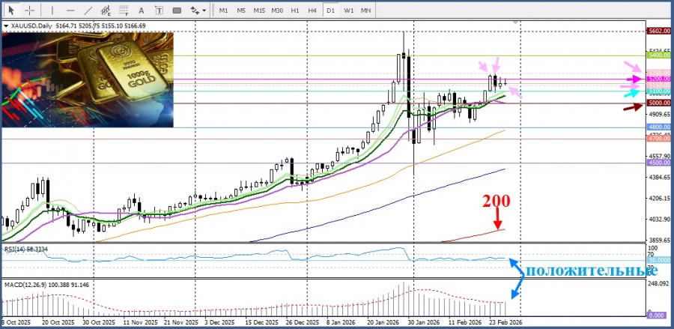Click the 30 Jan 2026 date label
The image size is (674, 329).
(423, 322)
